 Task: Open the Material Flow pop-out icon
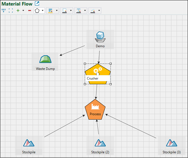click(37, 3)
